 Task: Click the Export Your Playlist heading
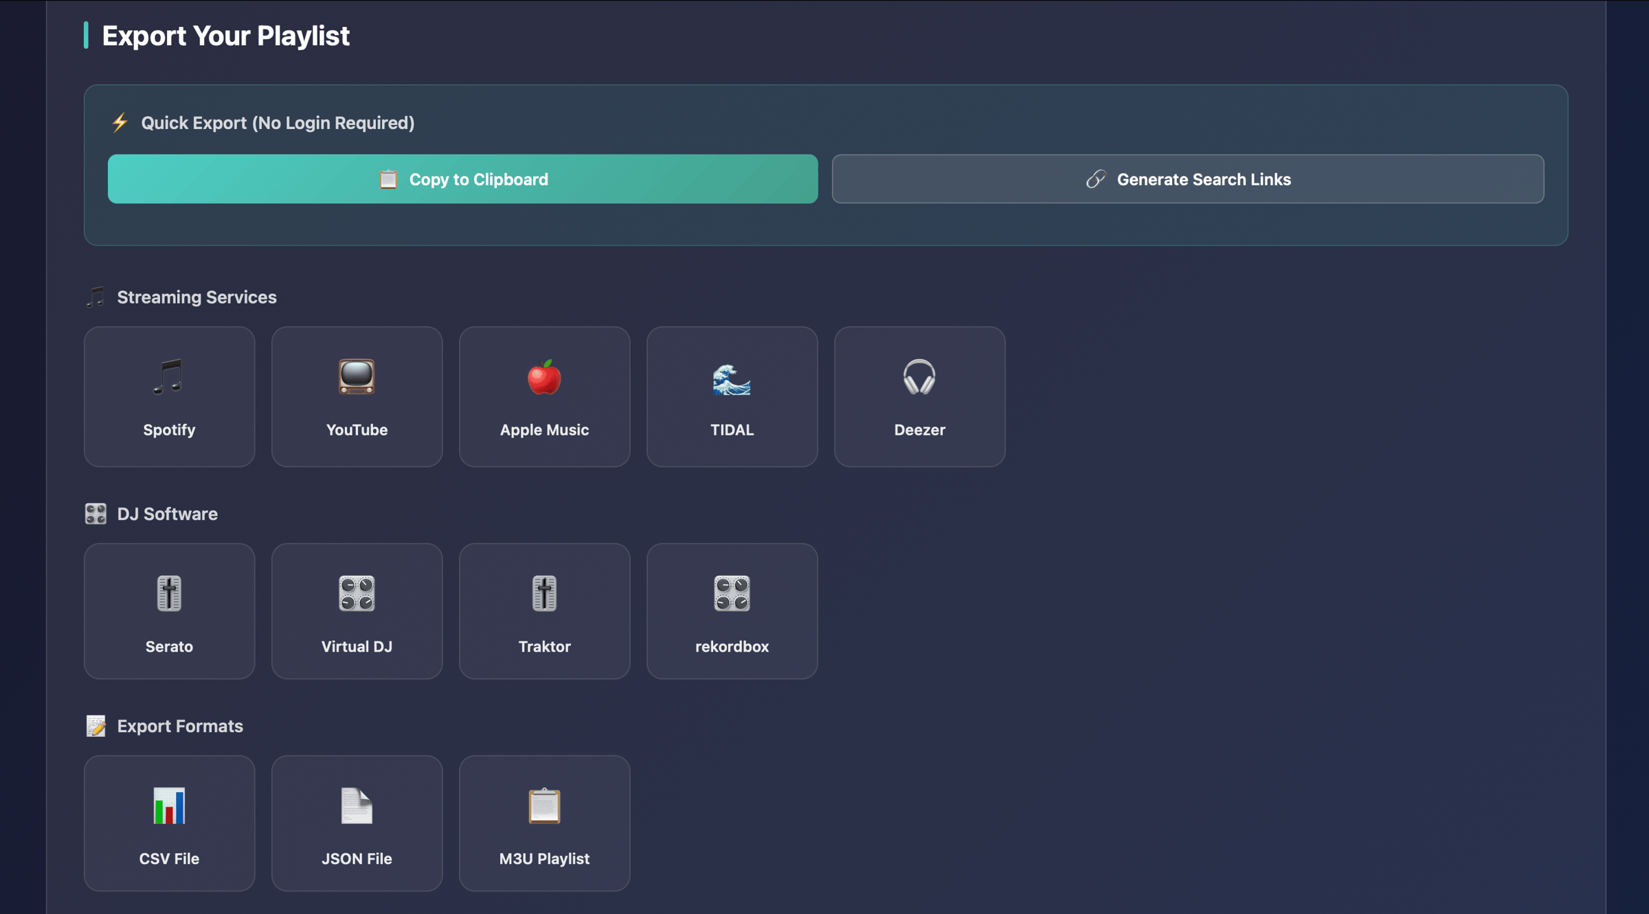pos(225,36)
